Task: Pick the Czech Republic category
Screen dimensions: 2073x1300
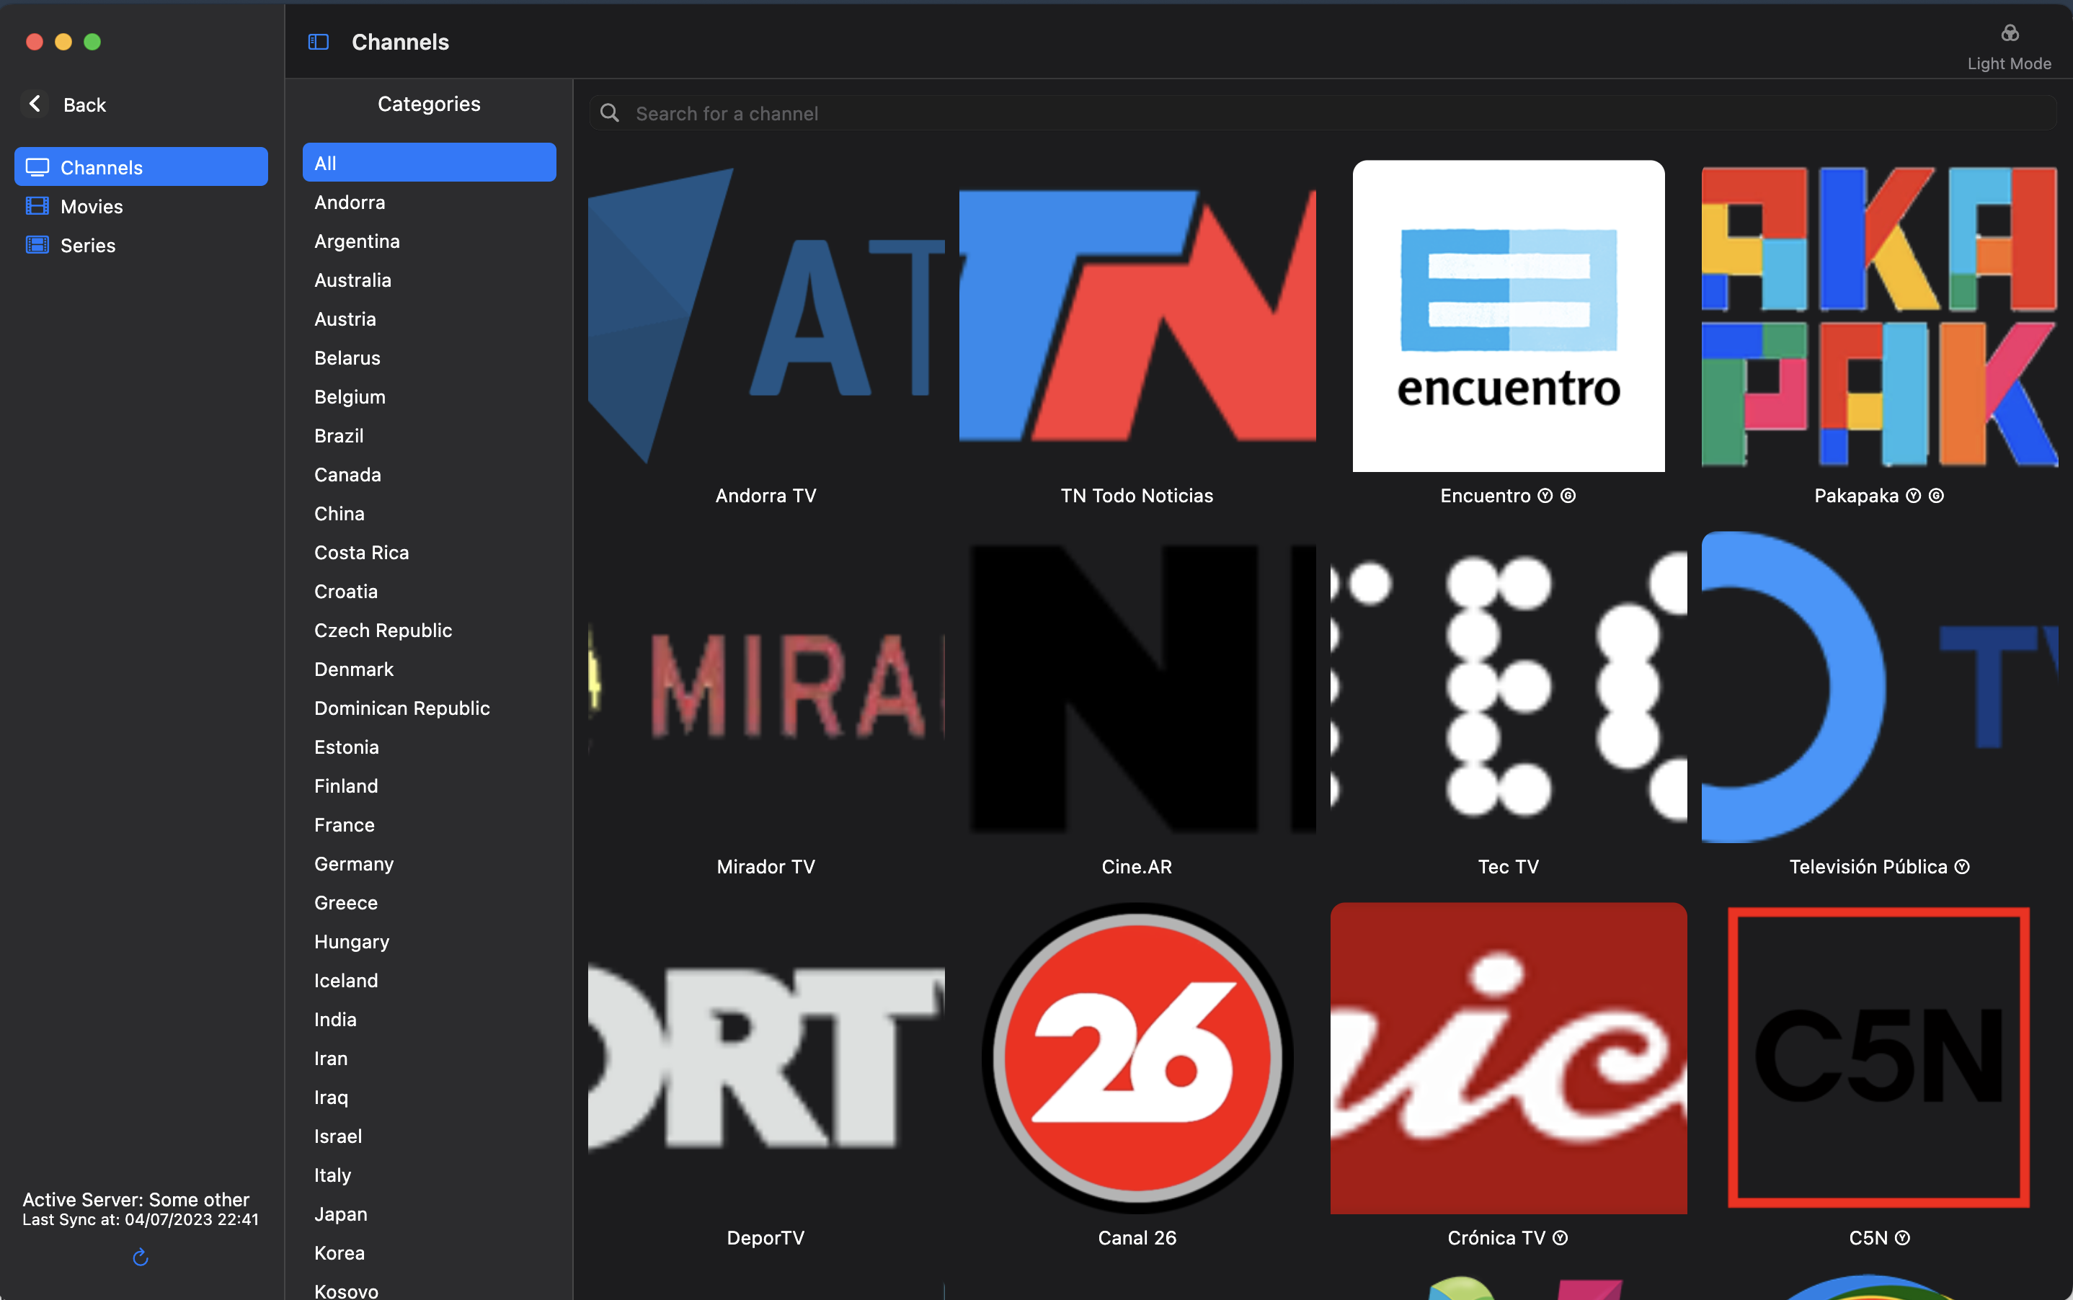Action: tap(383, 631)
